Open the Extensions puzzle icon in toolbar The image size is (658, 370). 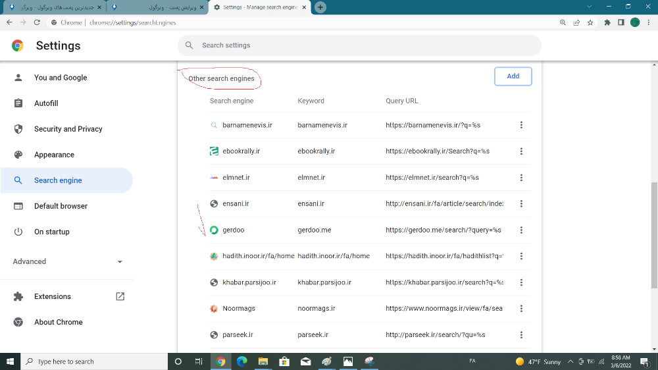coord(607,22)
